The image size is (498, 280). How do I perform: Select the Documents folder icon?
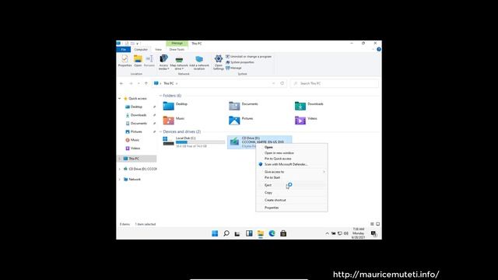coord(234,106)
